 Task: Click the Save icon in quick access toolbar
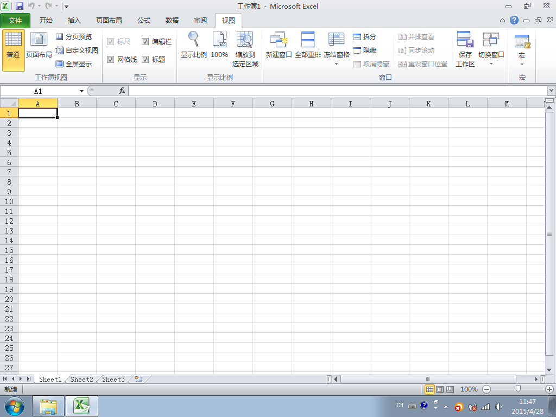20,6
